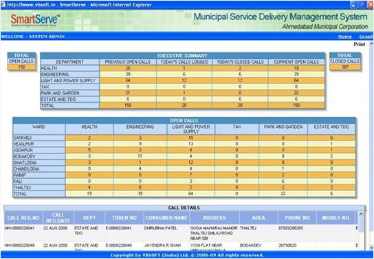Select call registration NW-0808220041
Screen dimensions: 374x259
click(19, 228)
